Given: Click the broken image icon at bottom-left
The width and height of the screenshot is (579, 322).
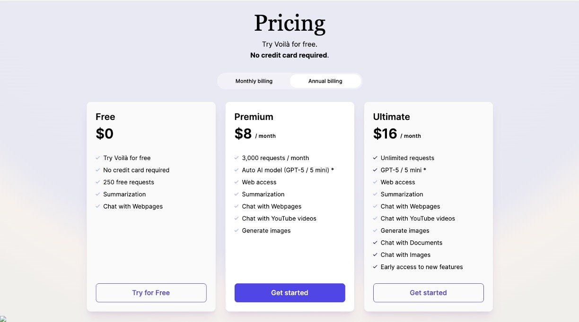Looking at the screenshot, I should [x=3, y=319].
